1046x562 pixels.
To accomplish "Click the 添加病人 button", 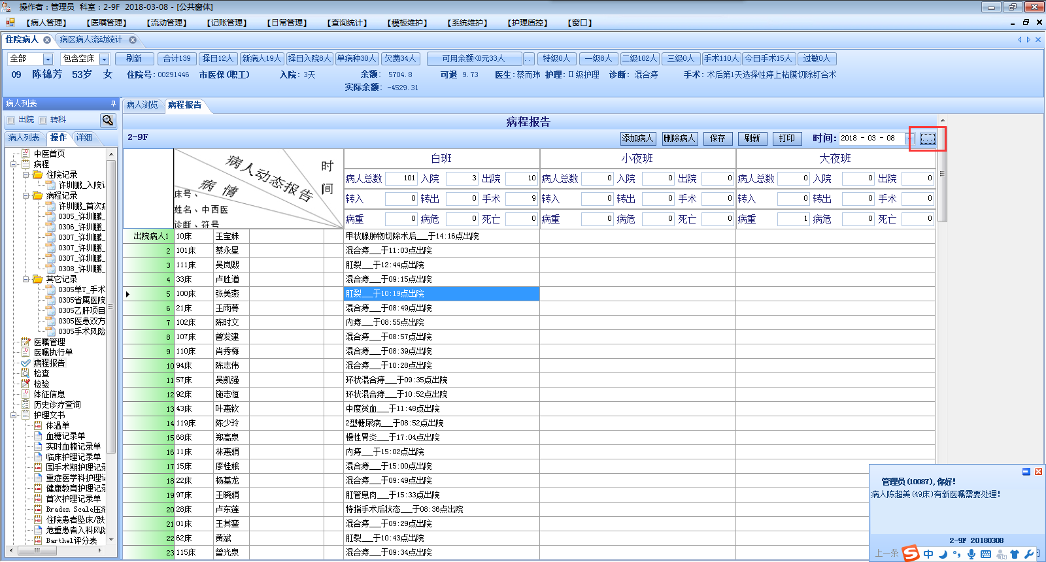I will (x=637, y=139).
